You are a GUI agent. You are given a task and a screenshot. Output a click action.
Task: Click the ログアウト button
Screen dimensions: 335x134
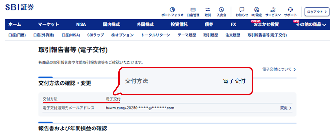[x=315, y=12]
